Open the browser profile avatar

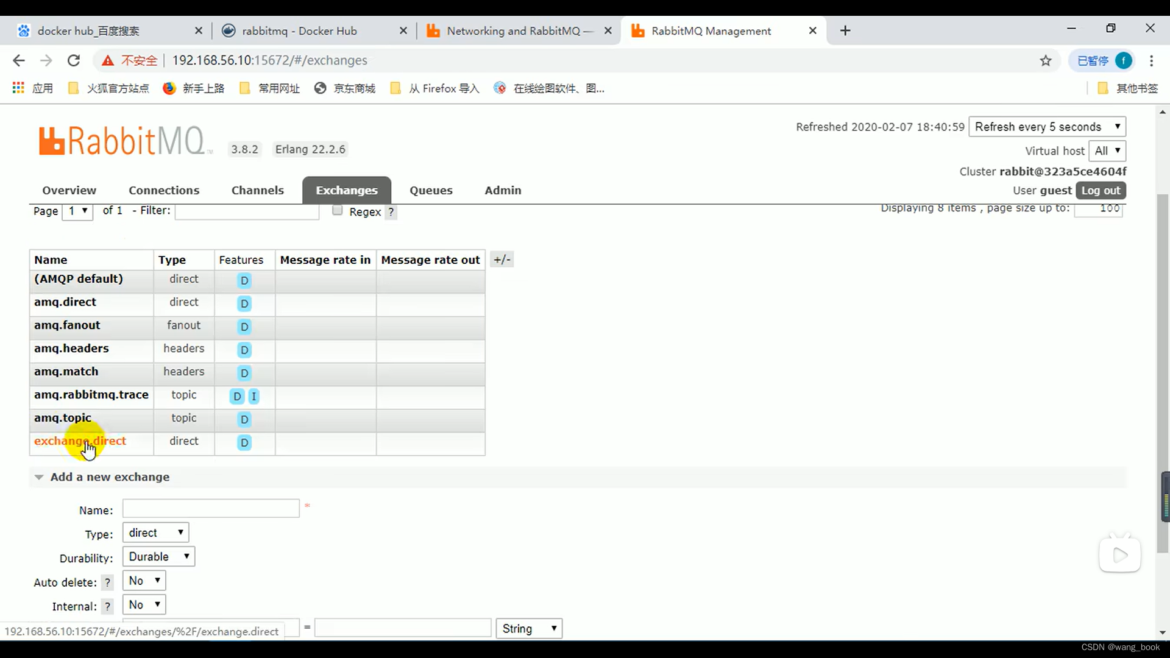click(1124, 60)
